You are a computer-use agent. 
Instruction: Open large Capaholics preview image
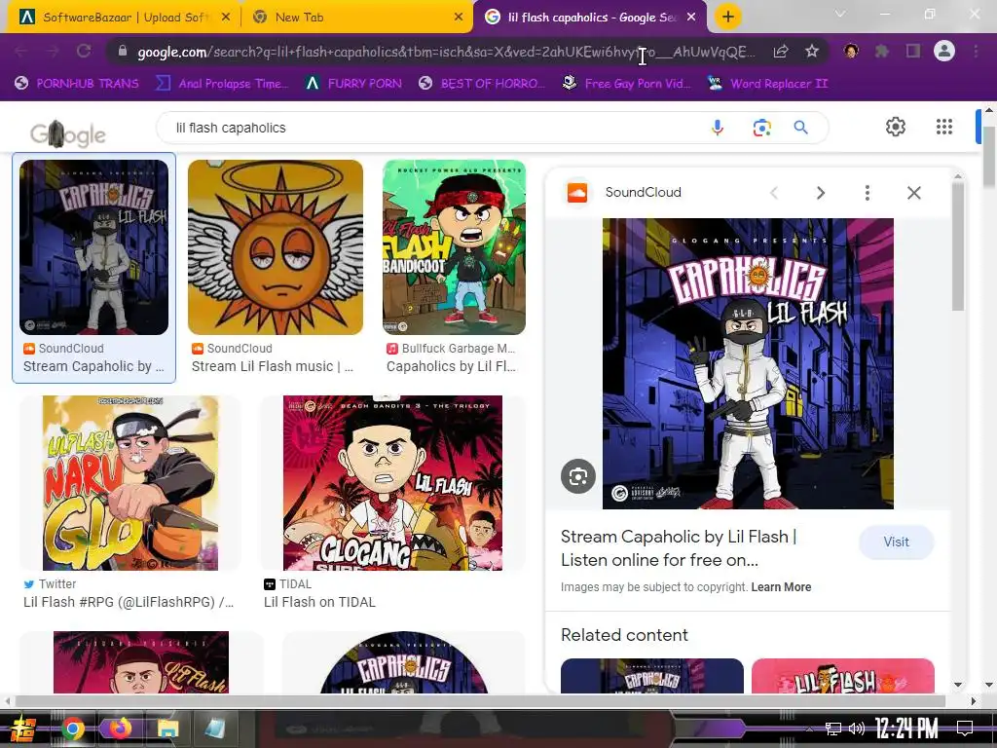tap(748, 364)
